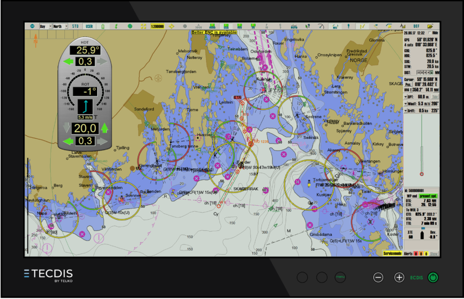Image resolution: width=464 pixels, height=299 pixels.
Task: Click the star track icon
Action: point(389,26)
